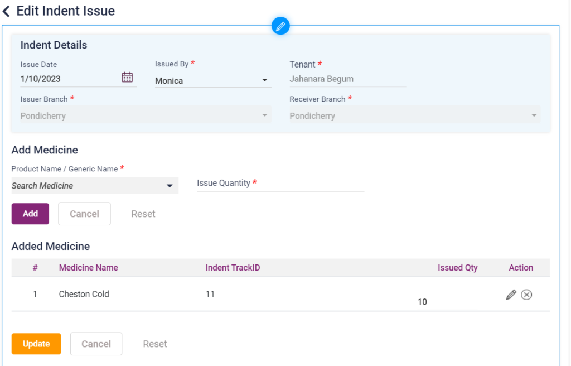The height and width of the screenshot is (366, 571).
Task: Click Cancel in Add Medicine section
Action: (x=84, y=214)
